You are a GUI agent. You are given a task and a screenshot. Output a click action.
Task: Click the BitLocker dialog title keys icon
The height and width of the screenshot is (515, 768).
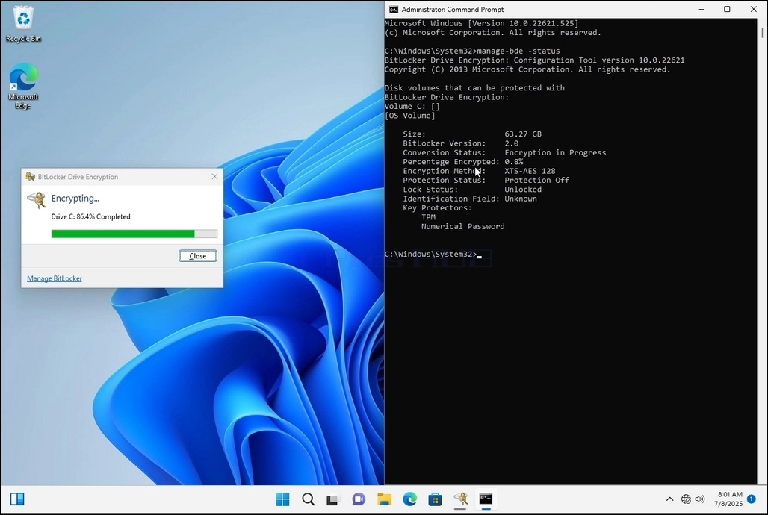click(31, 177)
